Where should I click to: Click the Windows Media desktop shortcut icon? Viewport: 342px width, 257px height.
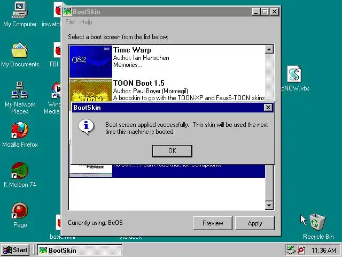tap(57, 90)
